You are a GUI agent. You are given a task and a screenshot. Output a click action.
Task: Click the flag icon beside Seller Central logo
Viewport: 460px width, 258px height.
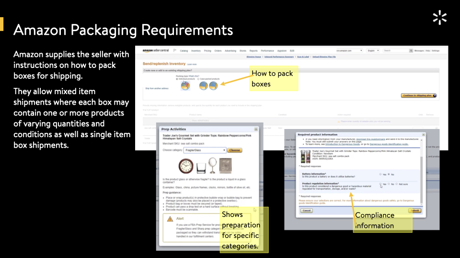pyautogui.click(x=175, y=50)
